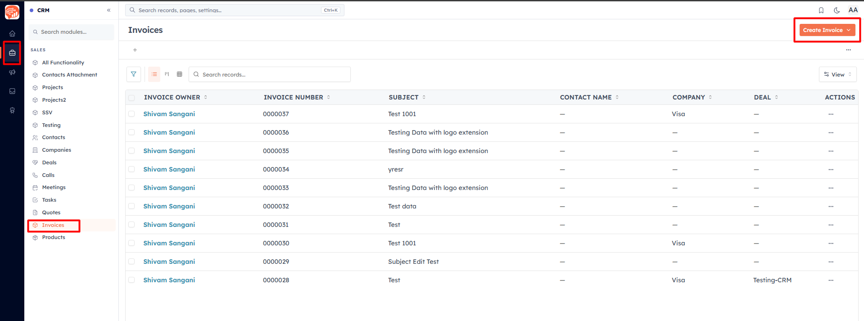Viewport: 864px width, 321px height.
Task: Switch to grid table view icon
Action: click(x=180, y=74)
